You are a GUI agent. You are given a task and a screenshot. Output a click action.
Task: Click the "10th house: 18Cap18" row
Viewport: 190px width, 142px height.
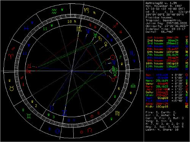coord(162,64)
